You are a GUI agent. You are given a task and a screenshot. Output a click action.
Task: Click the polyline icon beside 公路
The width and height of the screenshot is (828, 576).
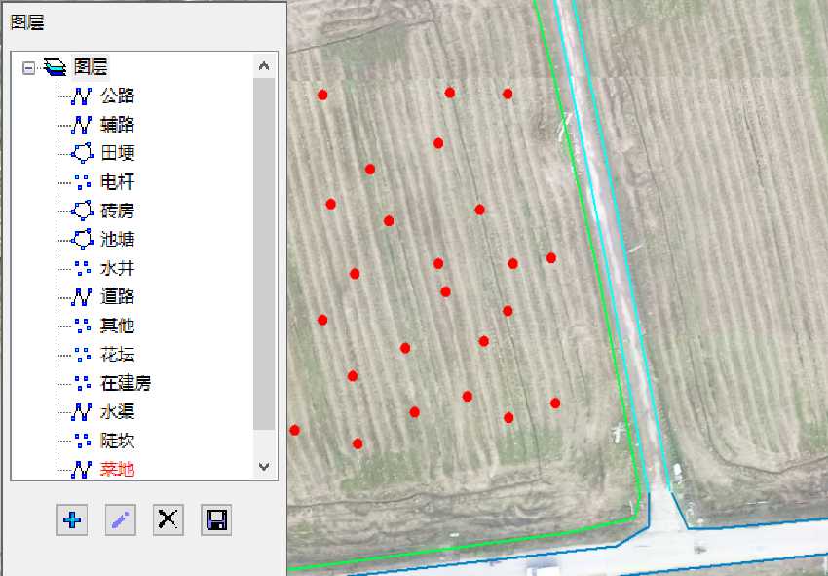click(x=82, y=96)
